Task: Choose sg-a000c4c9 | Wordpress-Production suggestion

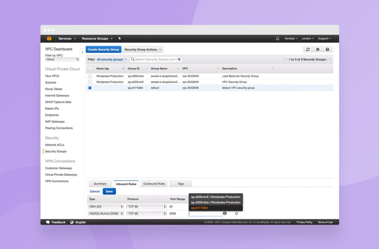Action: [x=216, y=197]
